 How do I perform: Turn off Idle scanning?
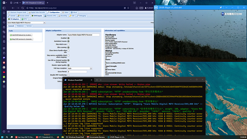pos(68,47)
